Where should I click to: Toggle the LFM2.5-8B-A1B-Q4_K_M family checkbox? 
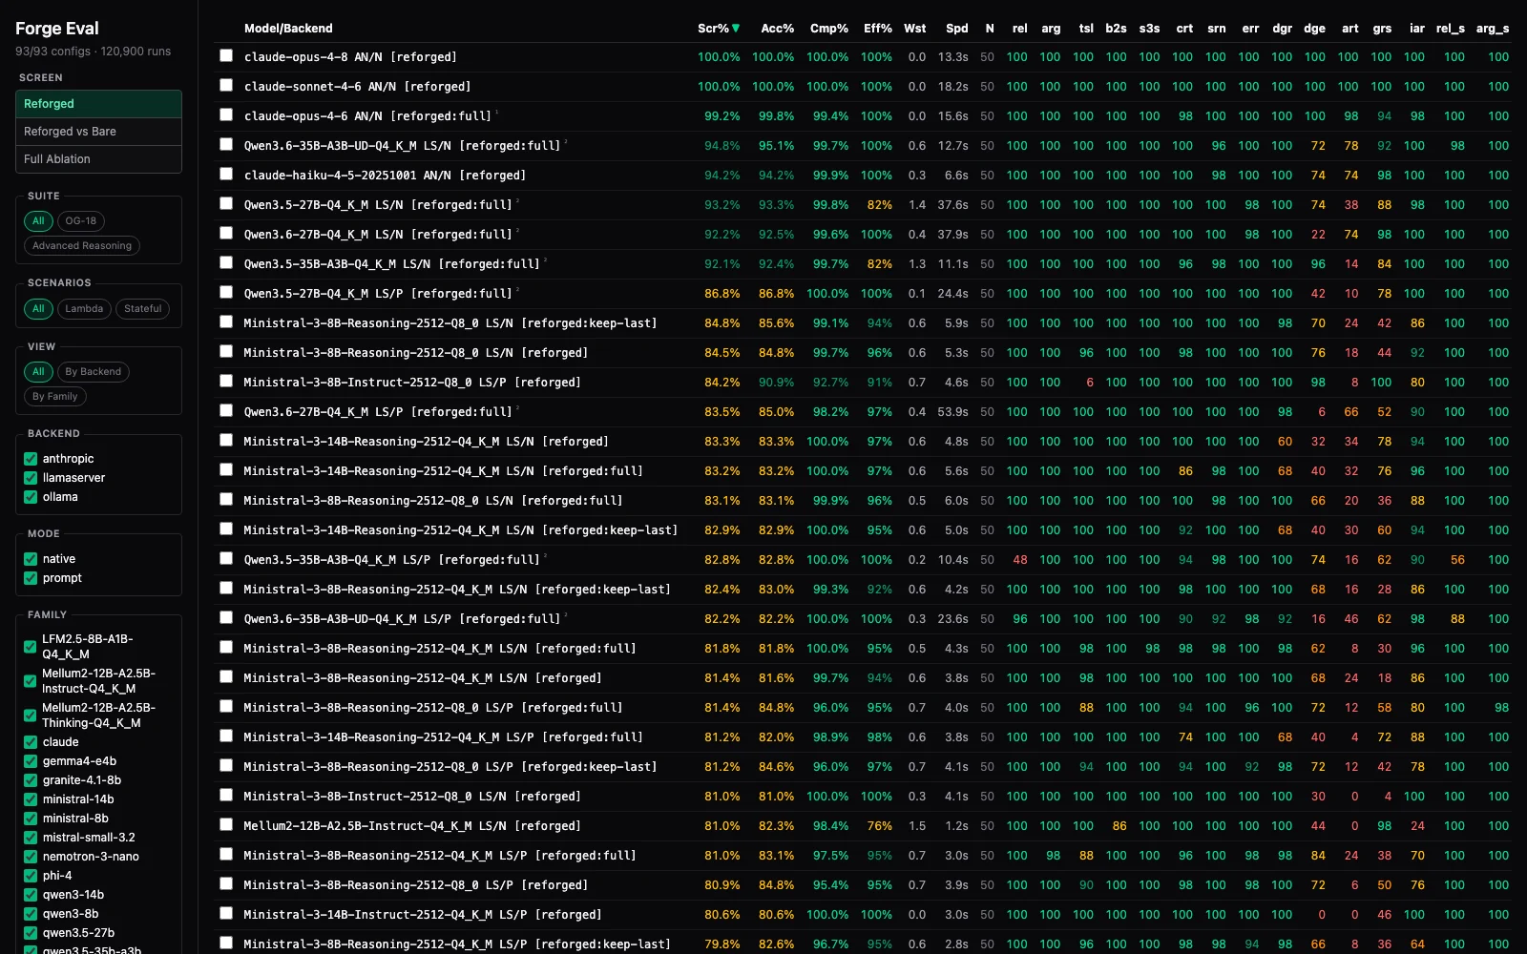point(31,647)
